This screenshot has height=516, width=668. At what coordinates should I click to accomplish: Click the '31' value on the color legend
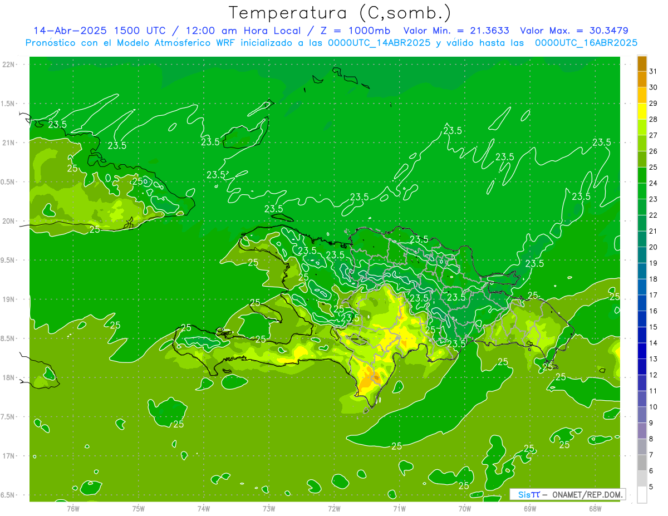point(653,71)
